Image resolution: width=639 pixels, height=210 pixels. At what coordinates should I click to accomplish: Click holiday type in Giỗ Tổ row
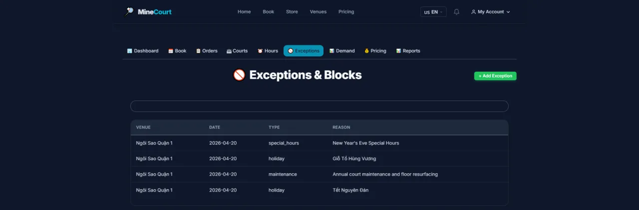(277, 159)
